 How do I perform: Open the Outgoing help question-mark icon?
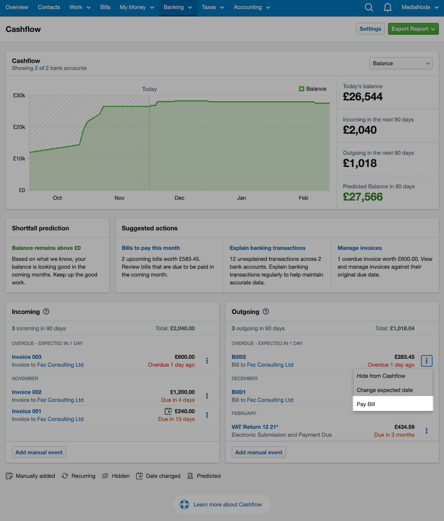pyautogui.click(x=266, y=312)
